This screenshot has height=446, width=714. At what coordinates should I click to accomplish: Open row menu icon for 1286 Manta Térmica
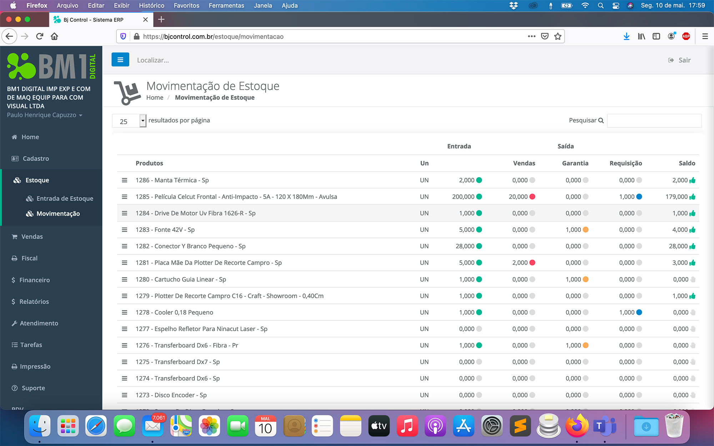point(124,180)
